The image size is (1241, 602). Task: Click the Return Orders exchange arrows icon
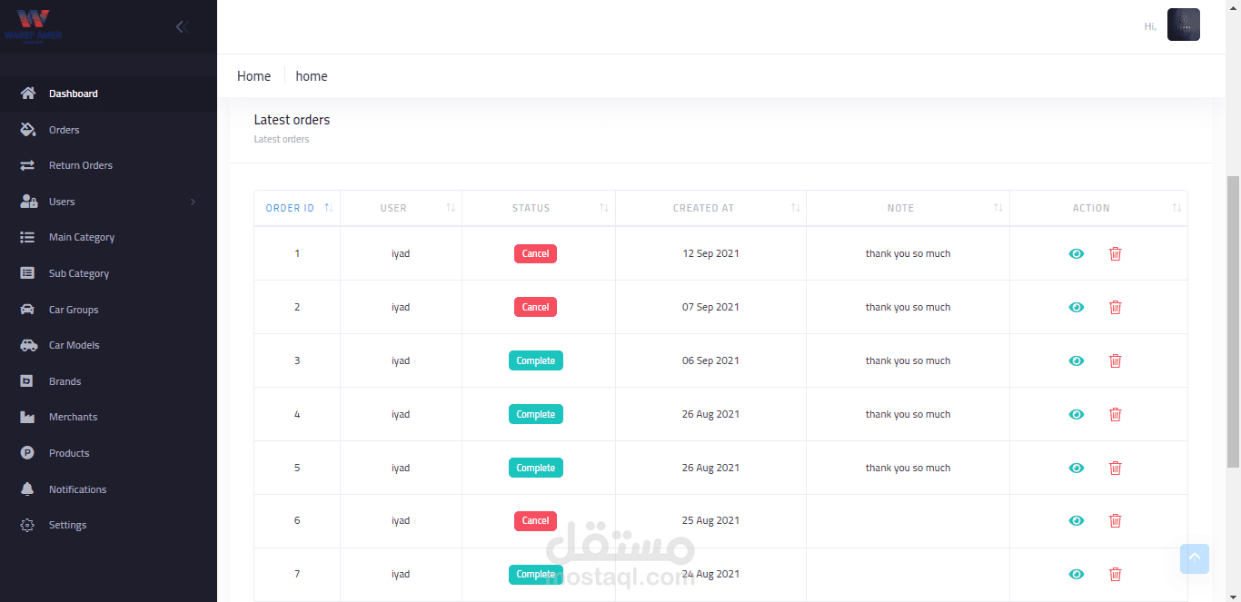point(27,165)
